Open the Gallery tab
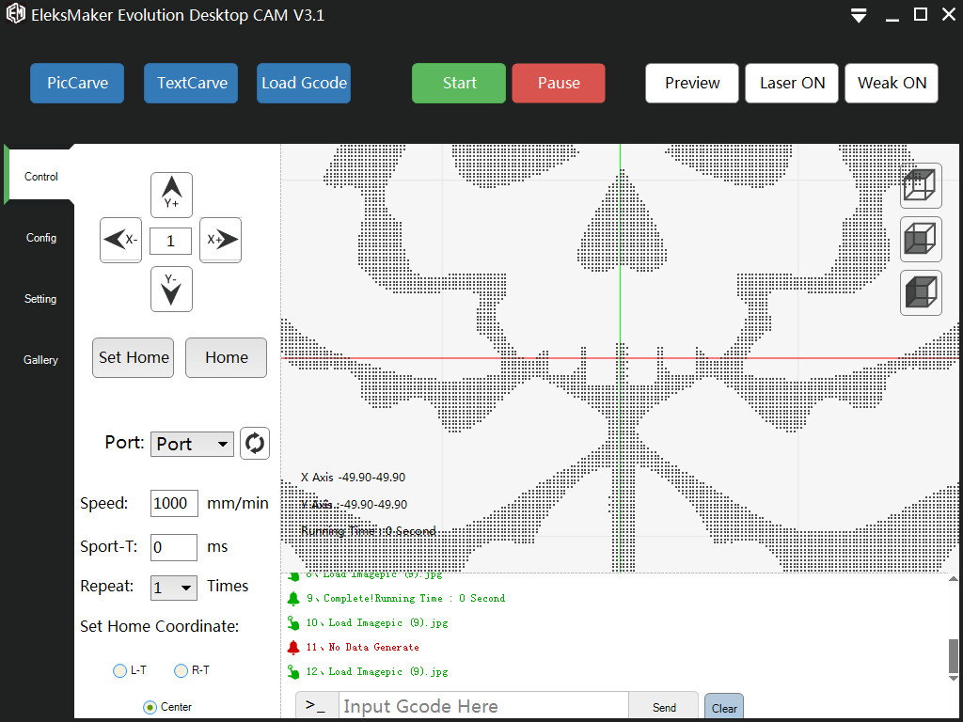 click(40, 360)
